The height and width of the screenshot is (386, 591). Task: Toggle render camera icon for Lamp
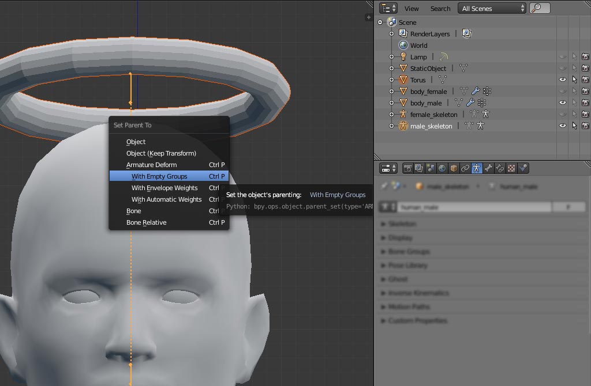(x=585, y=57)
